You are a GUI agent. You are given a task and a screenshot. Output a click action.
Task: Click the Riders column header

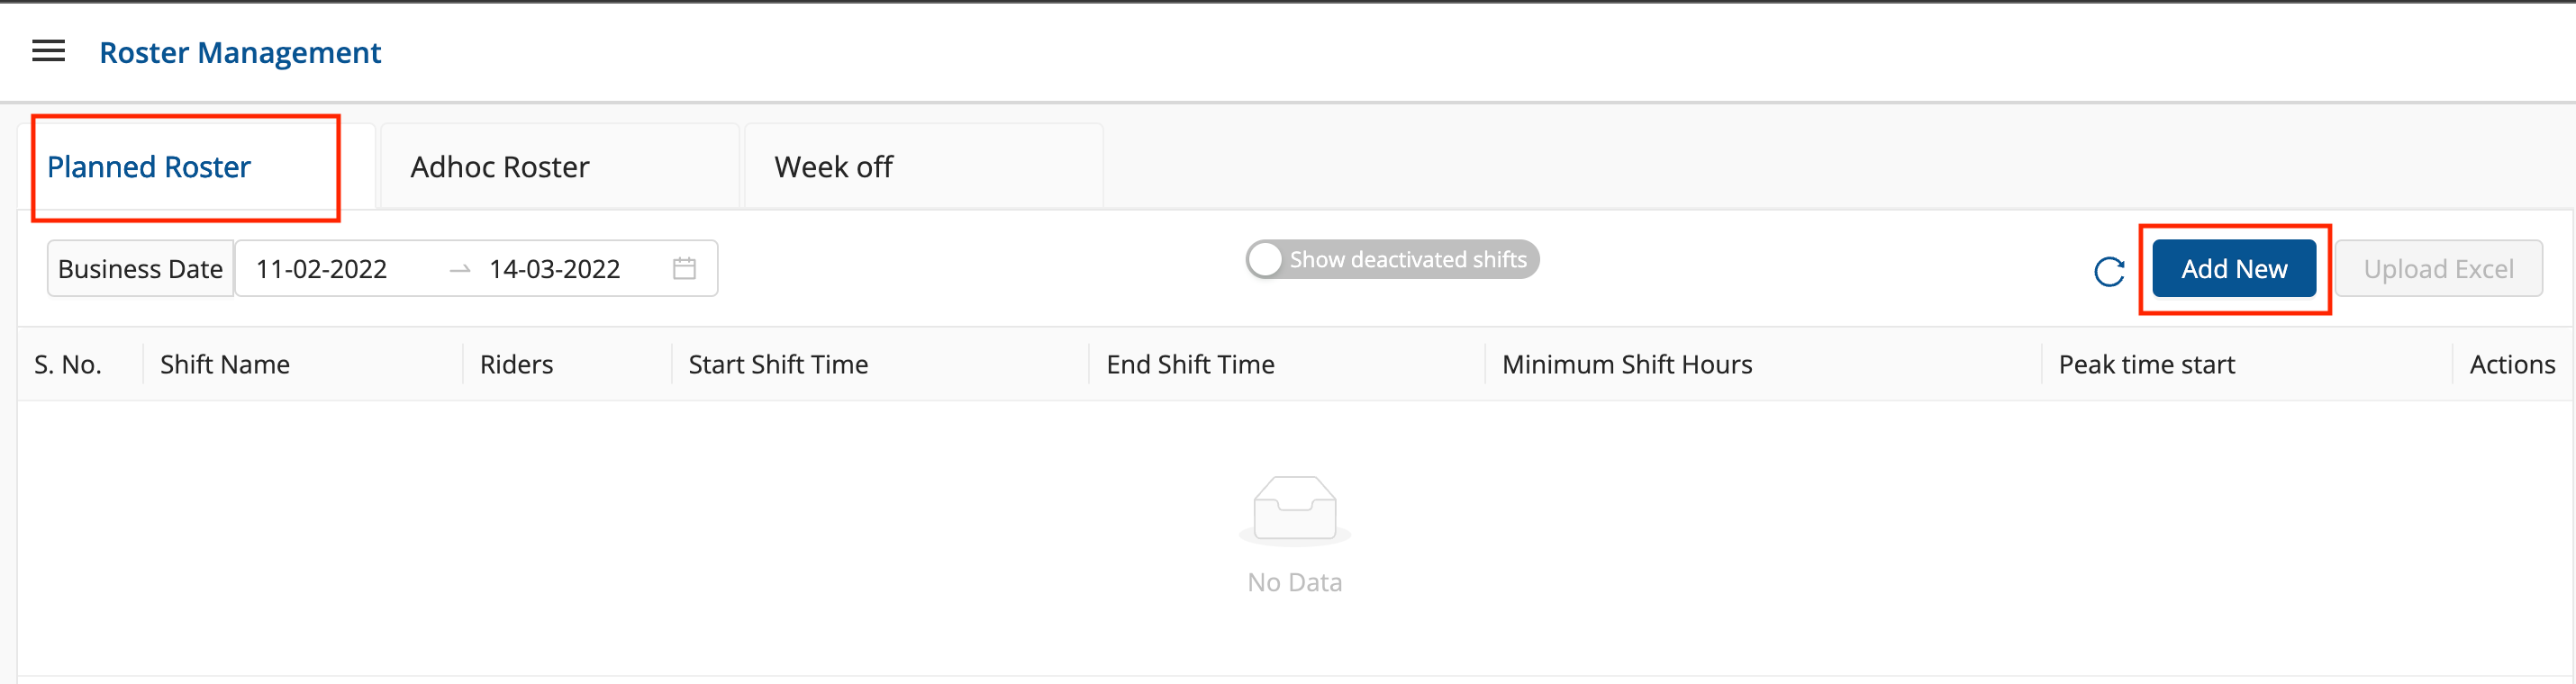coord(516,364)
